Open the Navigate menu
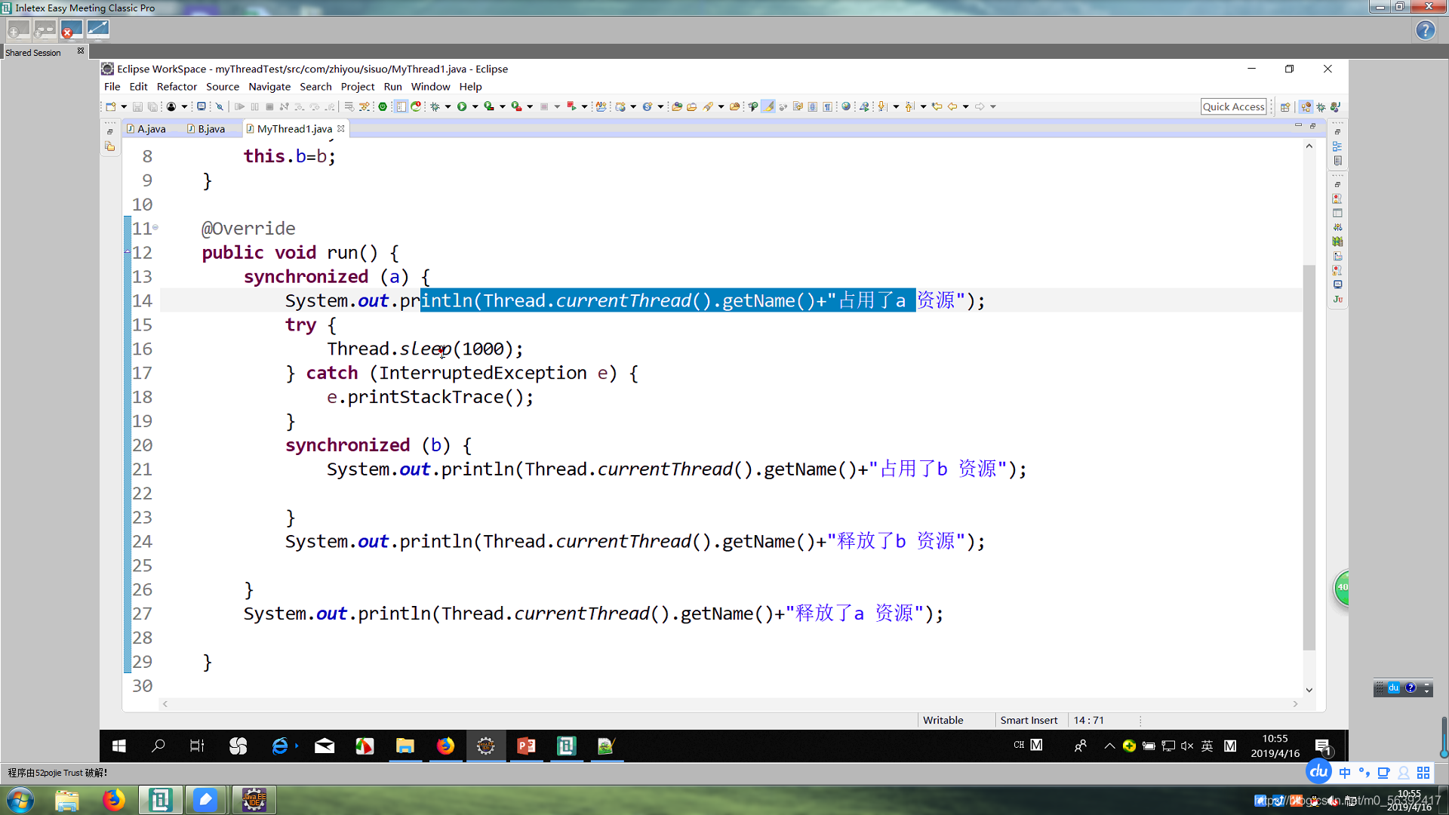1449x815 pixels. pos(269,87)
